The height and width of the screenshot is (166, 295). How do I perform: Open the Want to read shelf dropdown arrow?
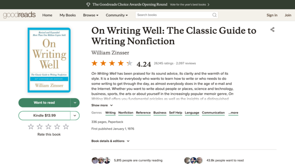(x=75, y=103)
